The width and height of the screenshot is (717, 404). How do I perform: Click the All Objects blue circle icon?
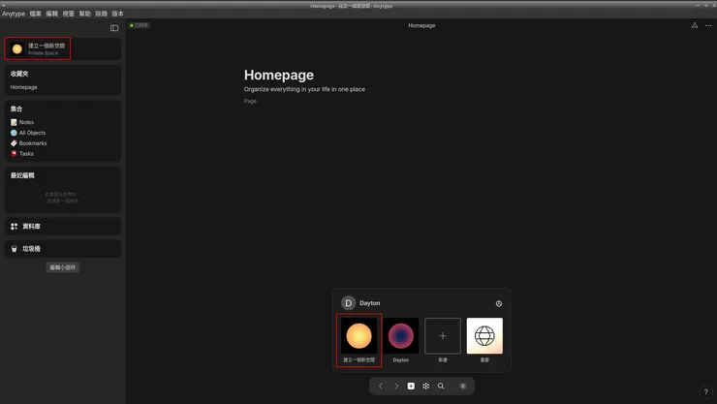pyautogui.click(x=14, y=133)
